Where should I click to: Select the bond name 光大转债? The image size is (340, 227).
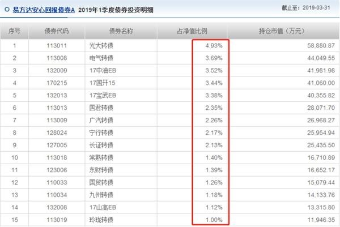tap(101, 46)
